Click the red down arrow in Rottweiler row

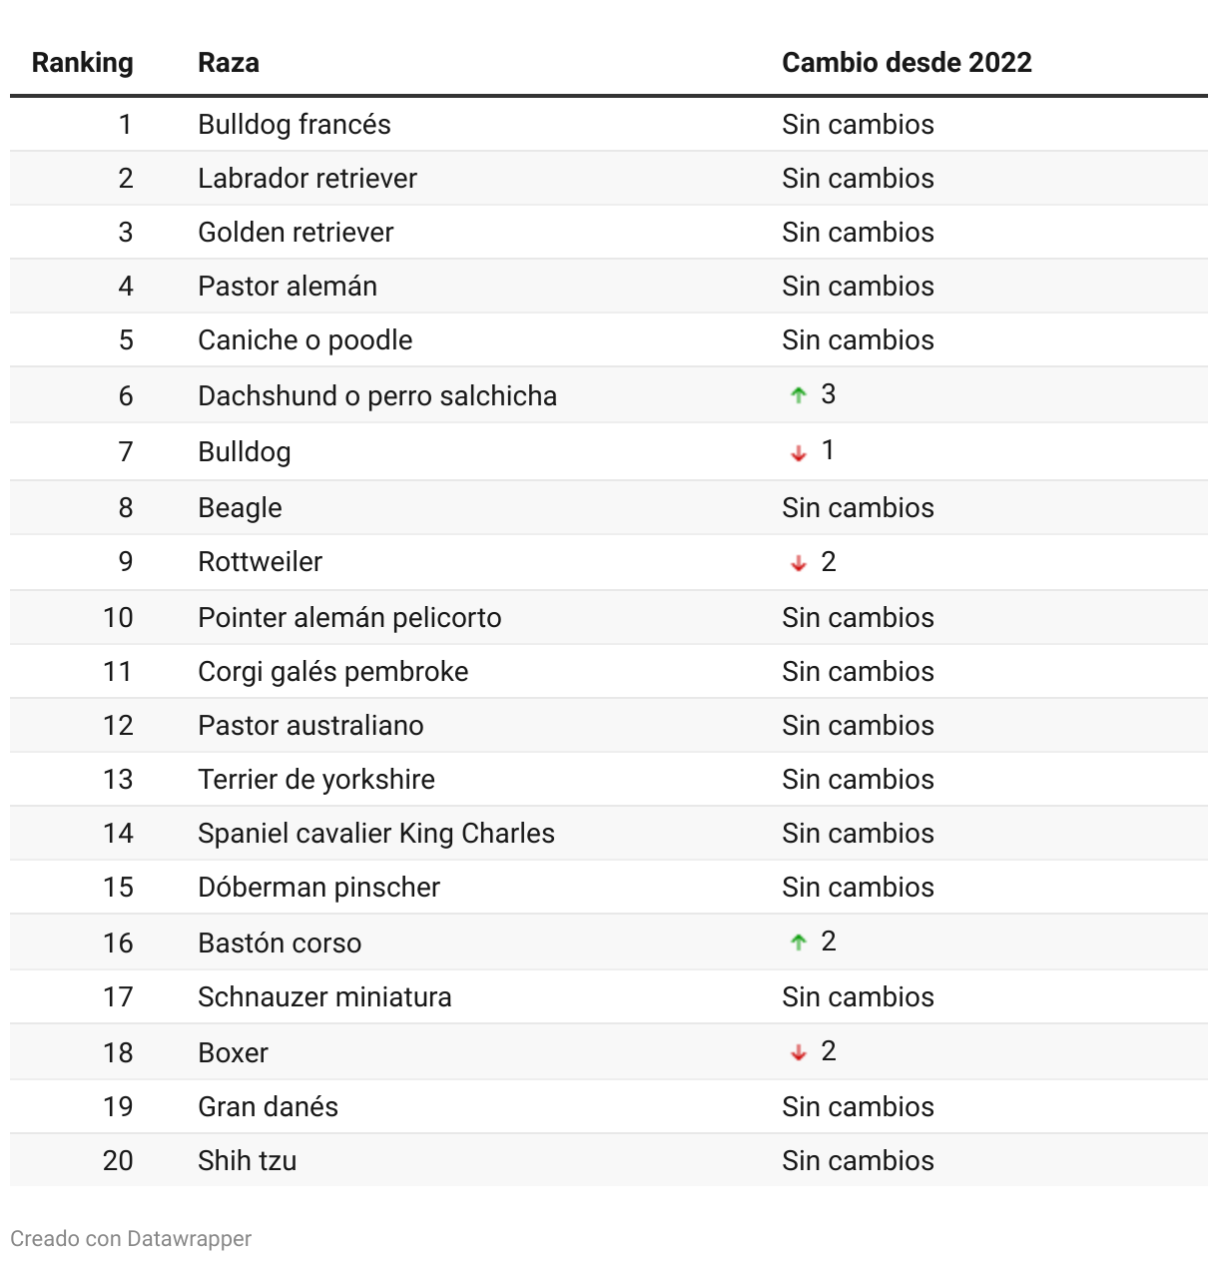pyautogui.click(x=798, y=563)
